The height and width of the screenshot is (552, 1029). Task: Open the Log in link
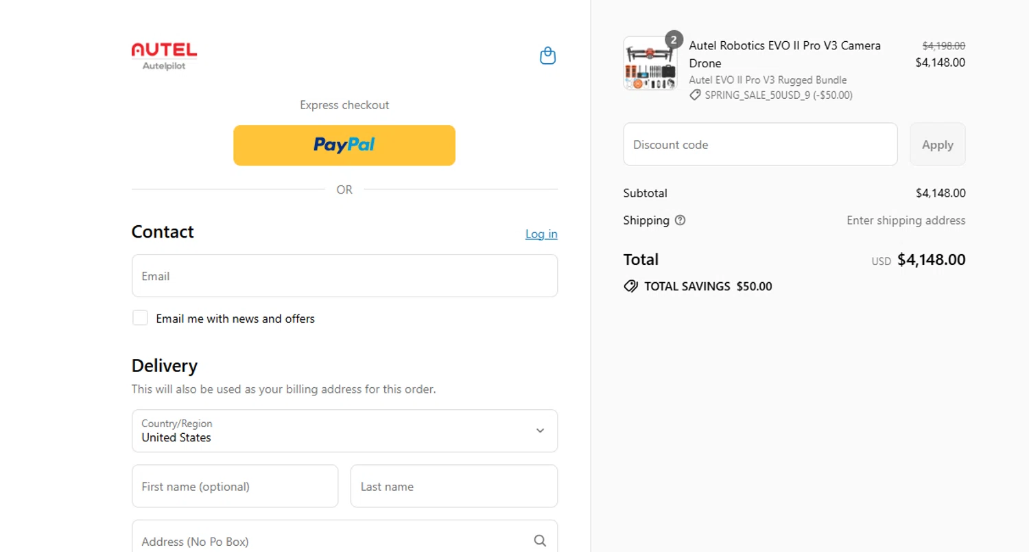[541, 234]
